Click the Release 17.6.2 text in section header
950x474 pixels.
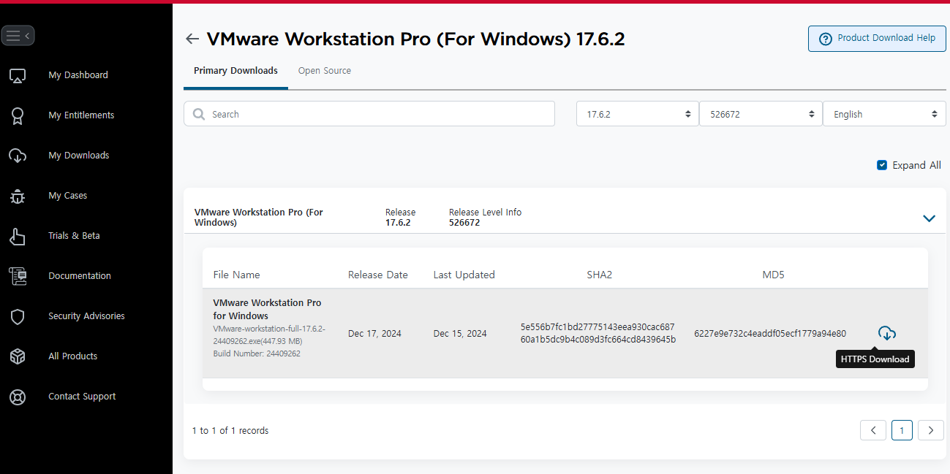[x=400, y=218]
